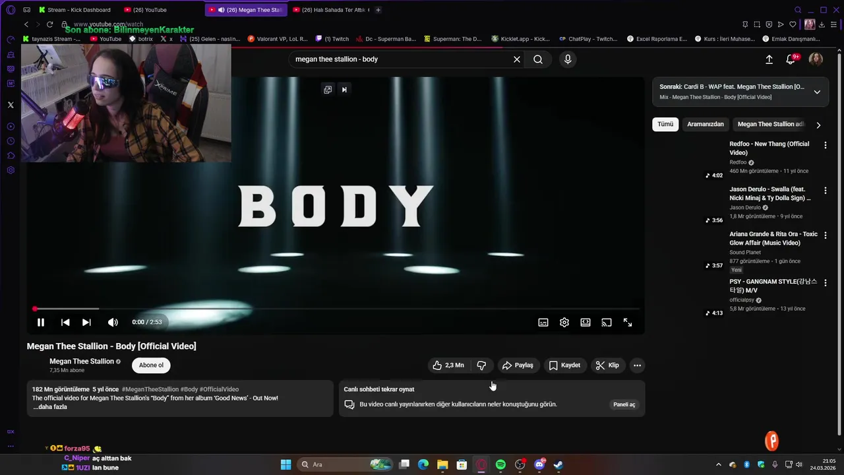The image size is (844, 475).
Task: Open botrix bookmark
Action: [x=141, y=39]
